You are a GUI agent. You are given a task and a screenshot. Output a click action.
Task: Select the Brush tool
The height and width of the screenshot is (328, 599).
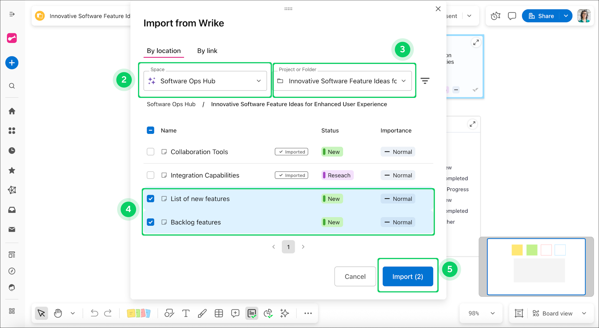(202, 313)
